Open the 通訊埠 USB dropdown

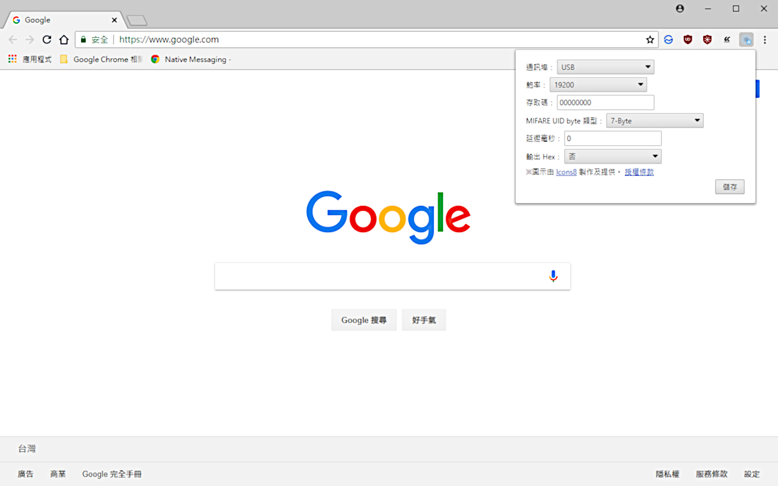(605, 67)
